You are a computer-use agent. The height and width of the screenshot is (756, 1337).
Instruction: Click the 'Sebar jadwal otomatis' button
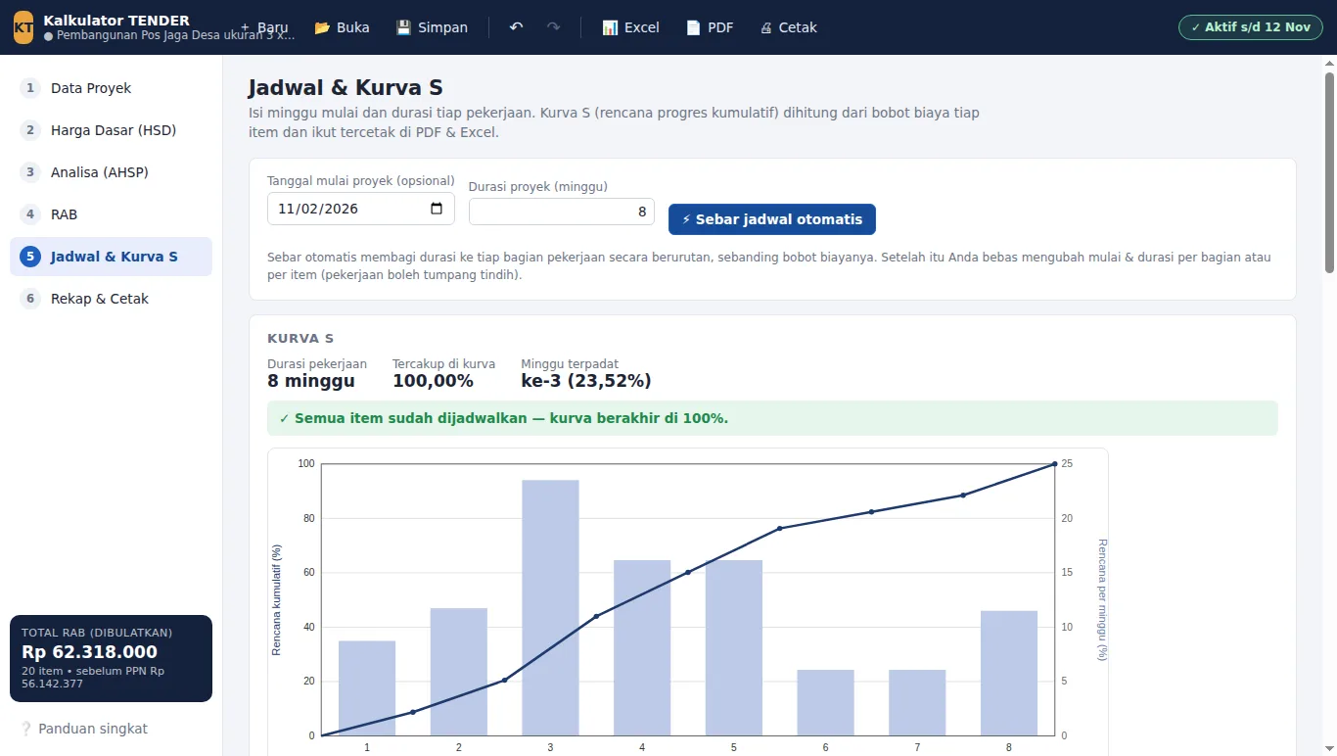(772, 219)
